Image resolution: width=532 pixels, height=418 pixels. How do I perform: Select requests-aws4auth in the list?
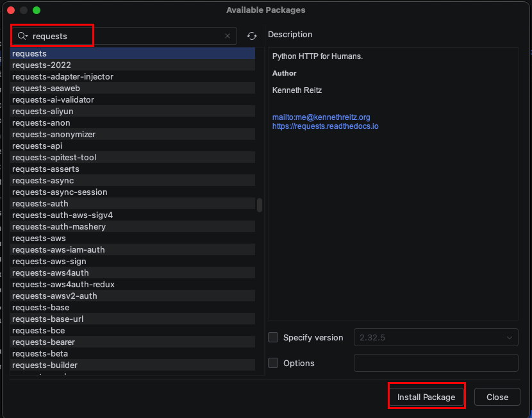pos(51,273)
